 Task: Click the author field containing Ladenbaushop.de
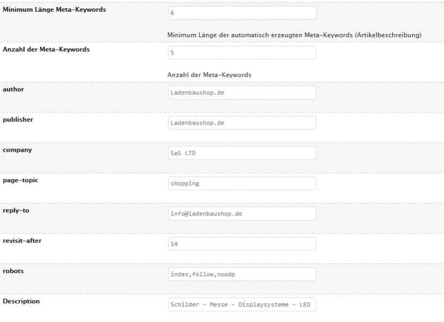point(241,93)
